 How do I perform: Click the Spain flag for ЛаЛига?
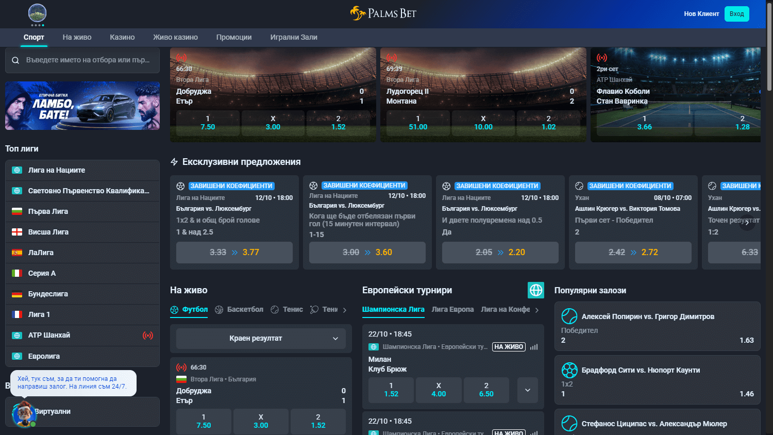point(17,253)
